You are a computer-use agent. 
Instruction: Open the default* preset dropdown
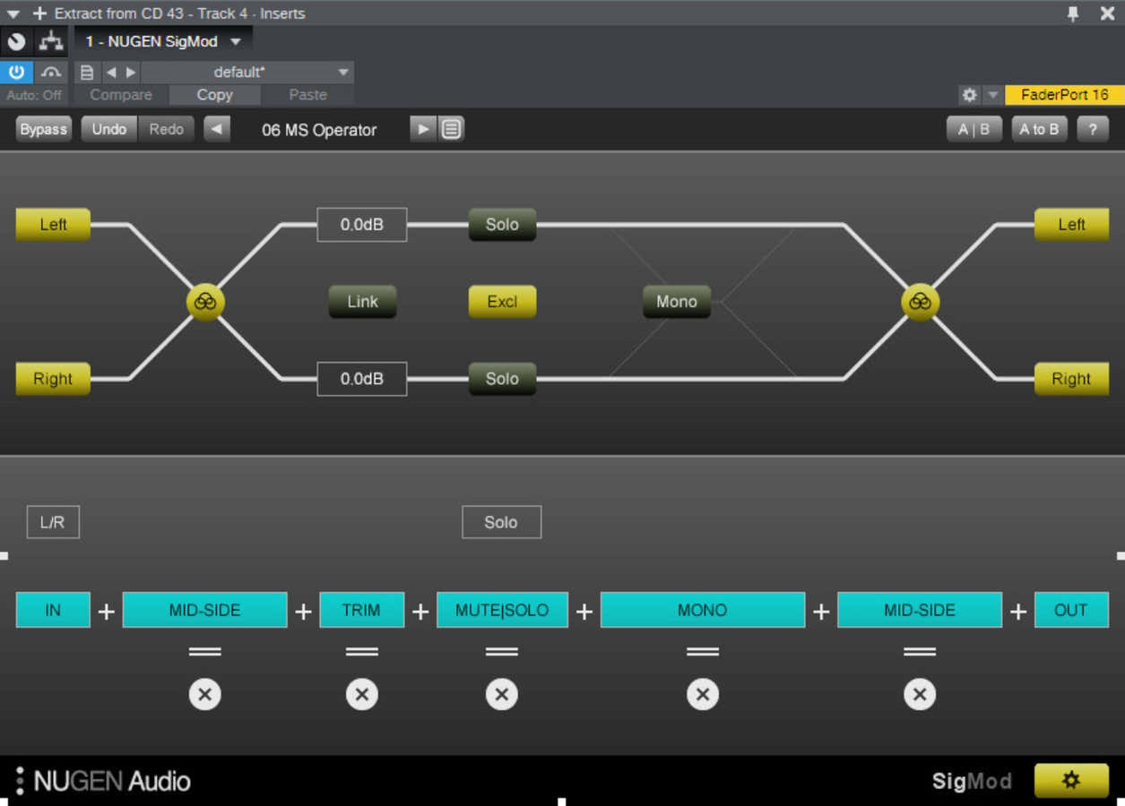tap(247, 73)
